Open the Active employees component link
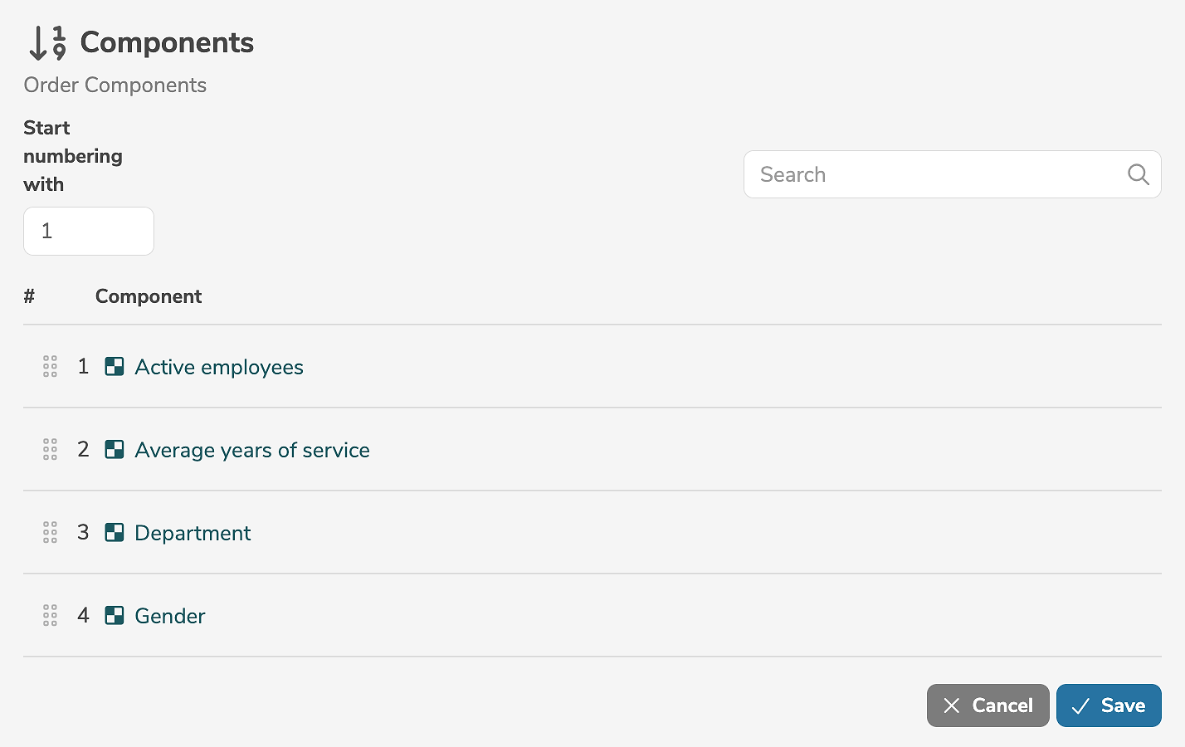 click(219, 367)
